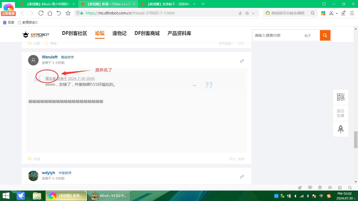Click the orange site search button
The width and height of the screenshot is (358, 201).
[x=325, y=35]
